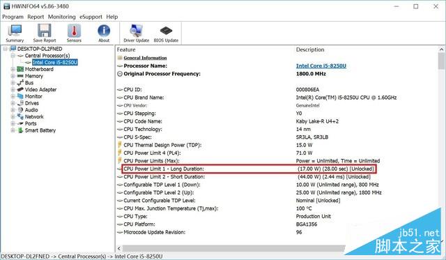Click the About info icon
The image size is (446, 260).
coord(104,33)
